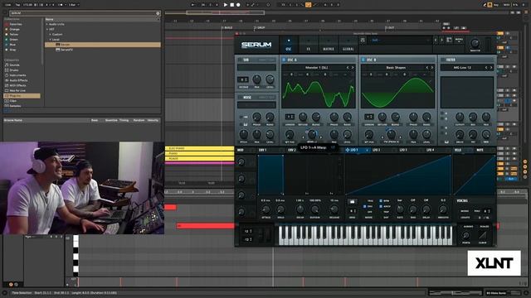Click the BUILD locator marker
Screen dimensions: 531x298
(227, 27)
